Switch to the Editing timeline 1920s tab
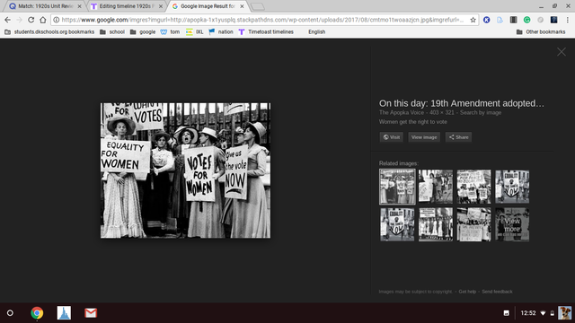The image size is (575, 323). [126, 6]
